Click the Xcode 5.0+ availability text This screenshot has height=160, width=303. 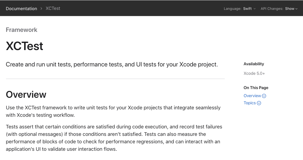point(254,73)
